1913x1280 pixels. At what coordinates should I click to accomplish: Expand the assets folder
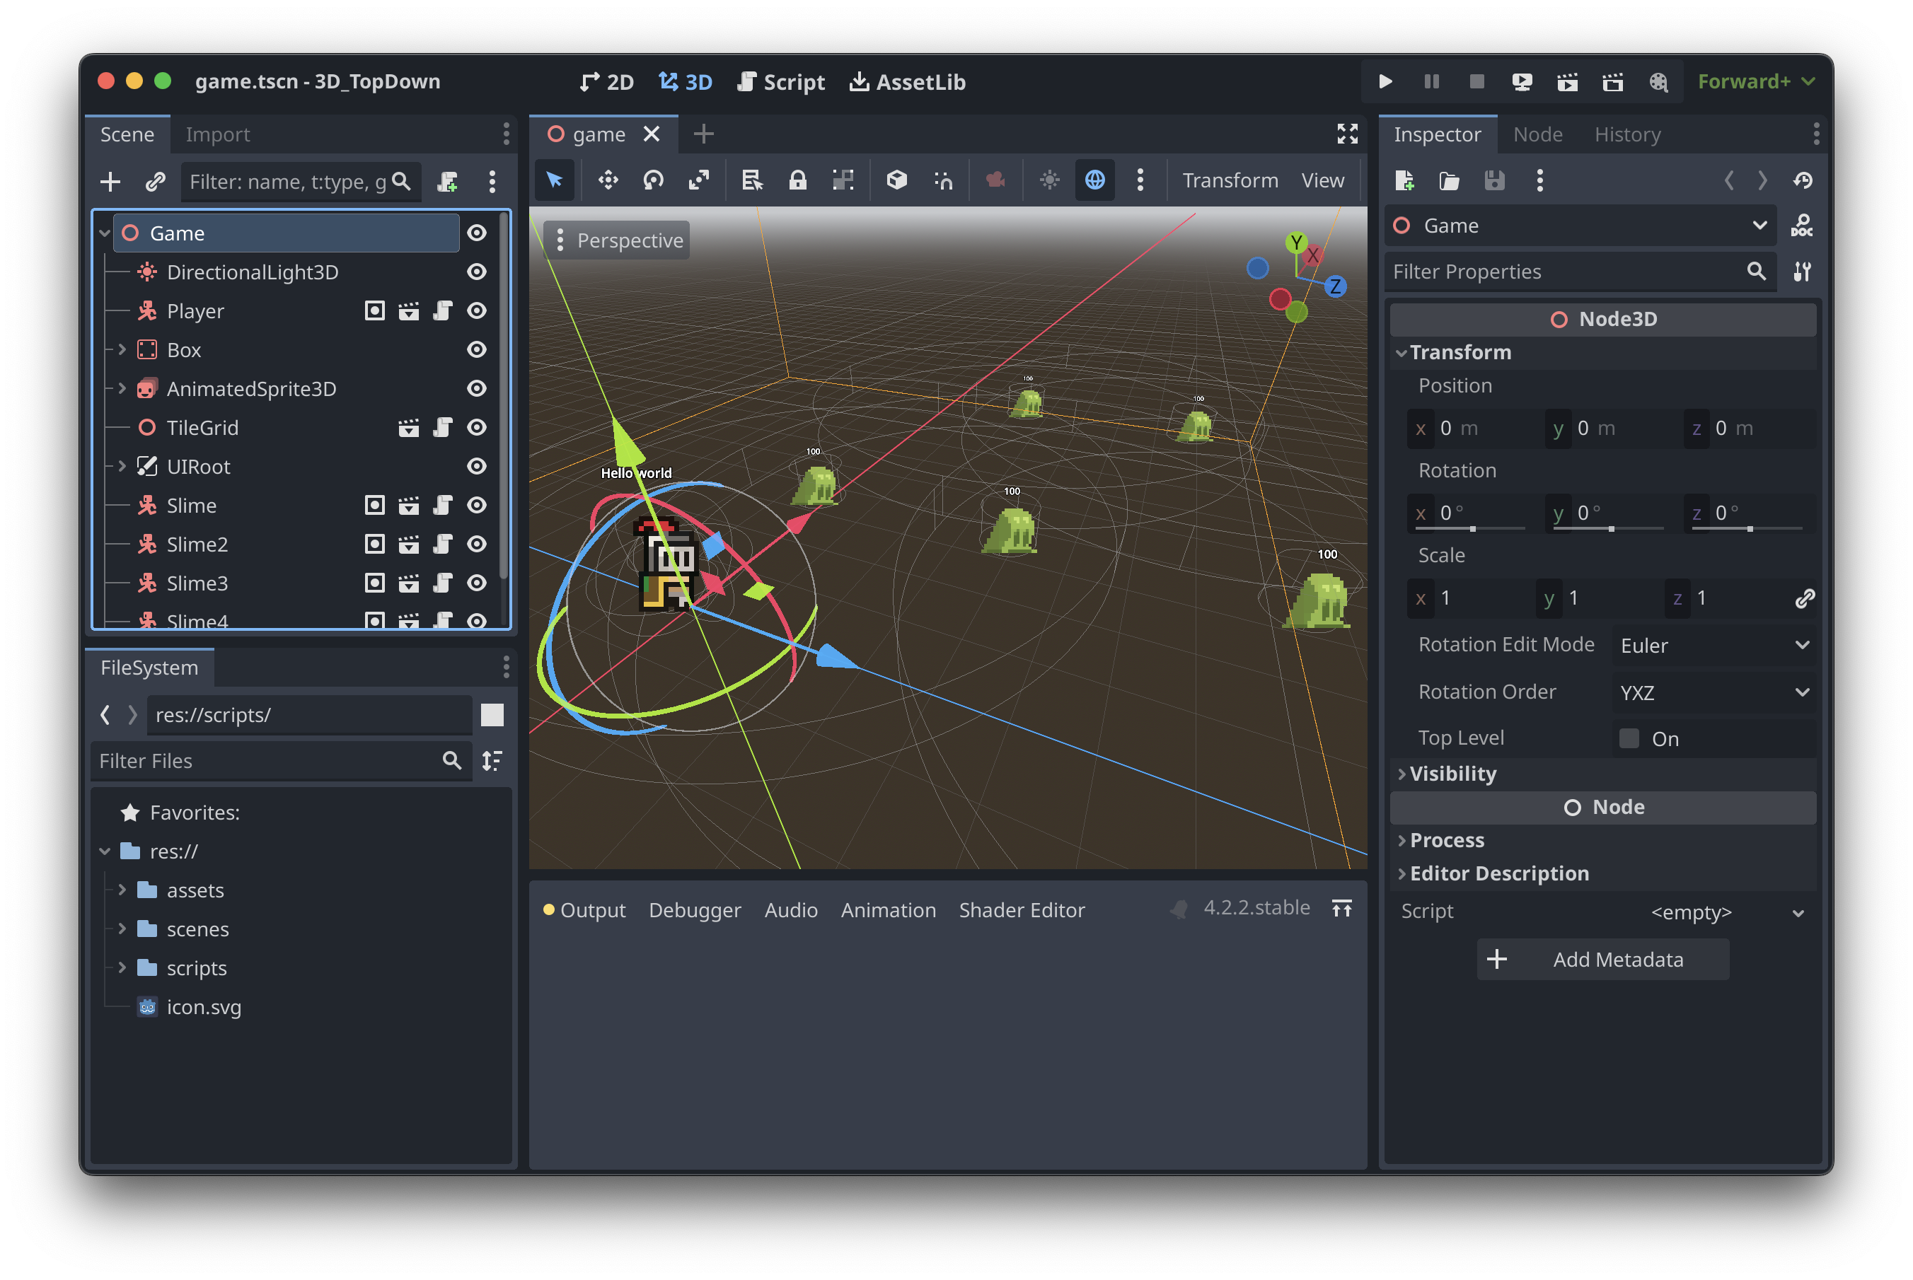[122, 890]
